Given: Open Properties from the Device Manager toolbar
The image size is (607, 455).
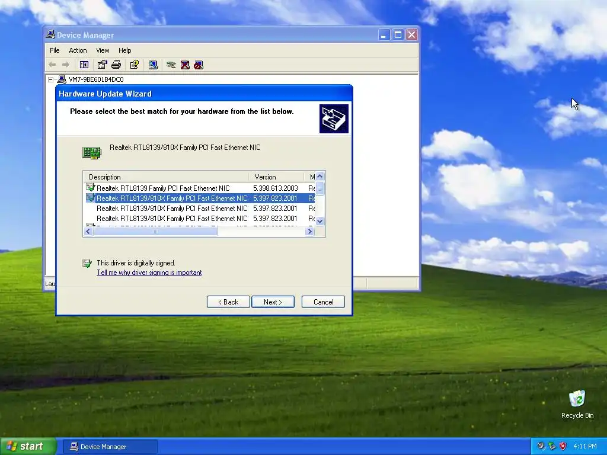Looking at the screenshot, I should (x=102, y=65).
